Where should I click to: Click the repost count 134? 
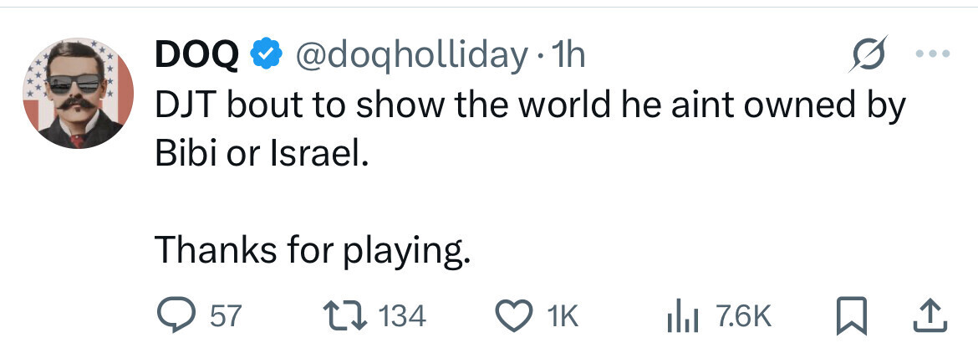click(x=402, y=316)
